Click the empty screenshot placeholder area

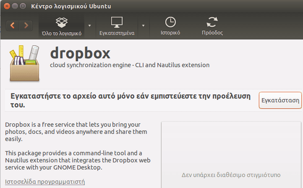231,154
